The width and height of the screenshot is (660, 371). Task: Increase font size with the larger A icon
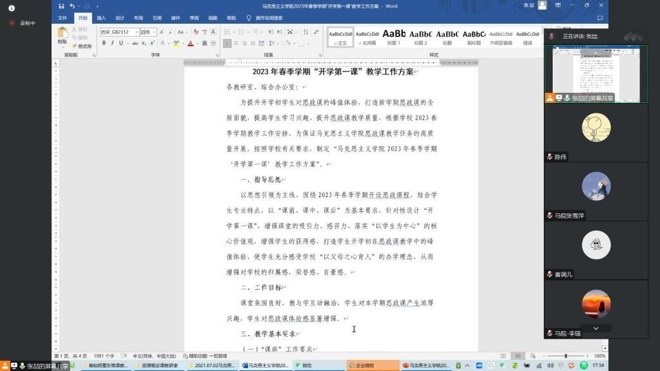pyautogui.click(x=162, y=32)
